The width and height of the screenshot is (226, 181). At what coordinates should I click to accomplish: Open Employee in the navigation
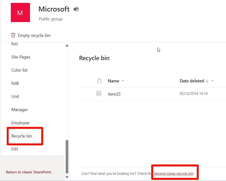(x=20, y=123)
